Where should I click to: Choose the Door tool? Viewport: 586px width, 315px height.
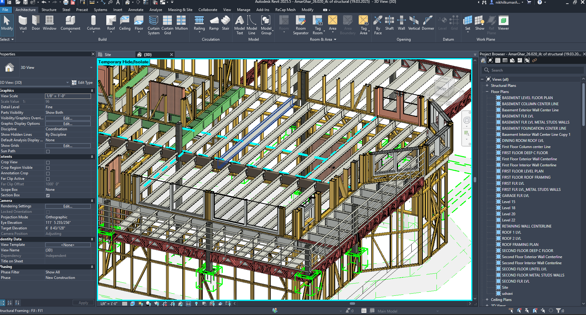point(36,23)
